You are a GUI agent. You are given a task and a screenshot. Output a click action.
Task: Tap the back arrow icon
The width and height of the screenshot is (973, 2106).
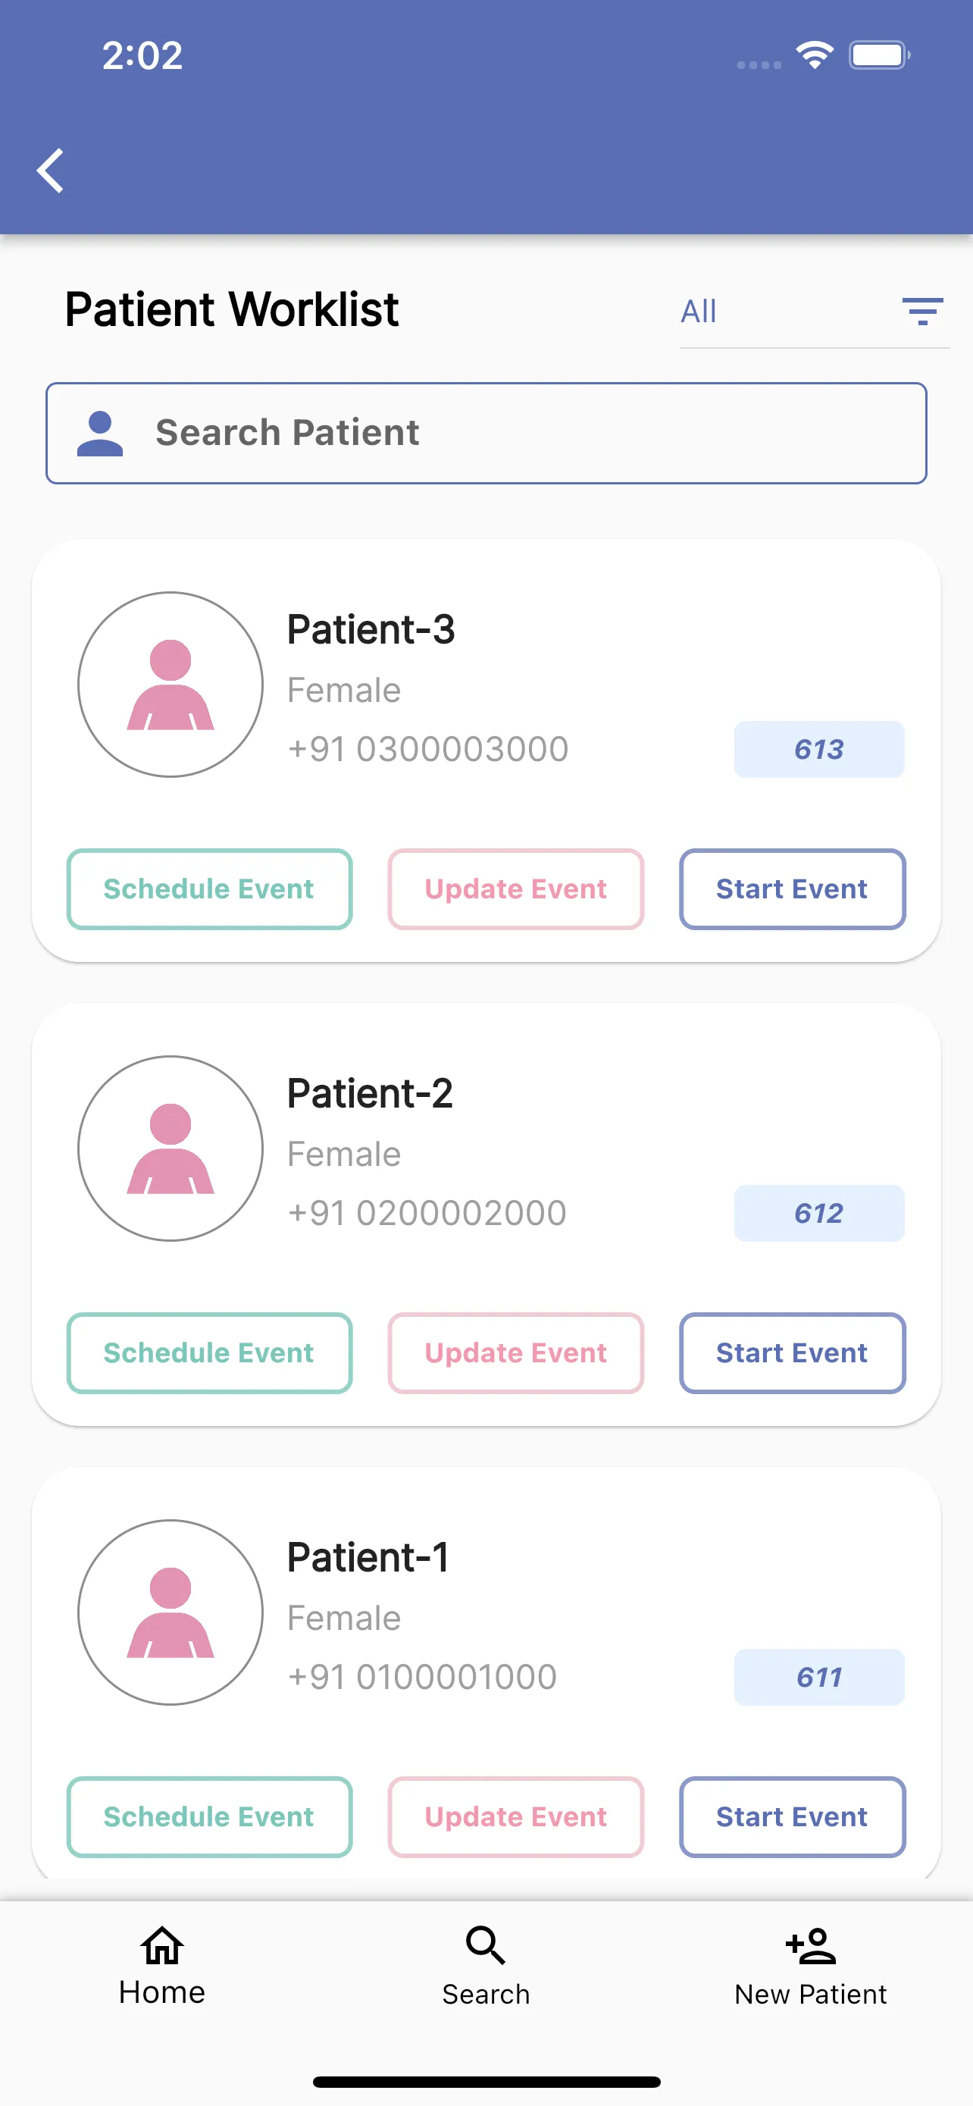coord(51,171)
